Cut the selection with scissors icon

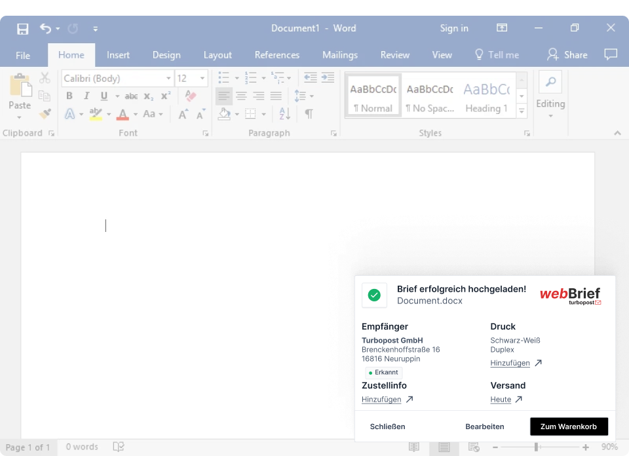pyautogui.click(x=45, y=78)
